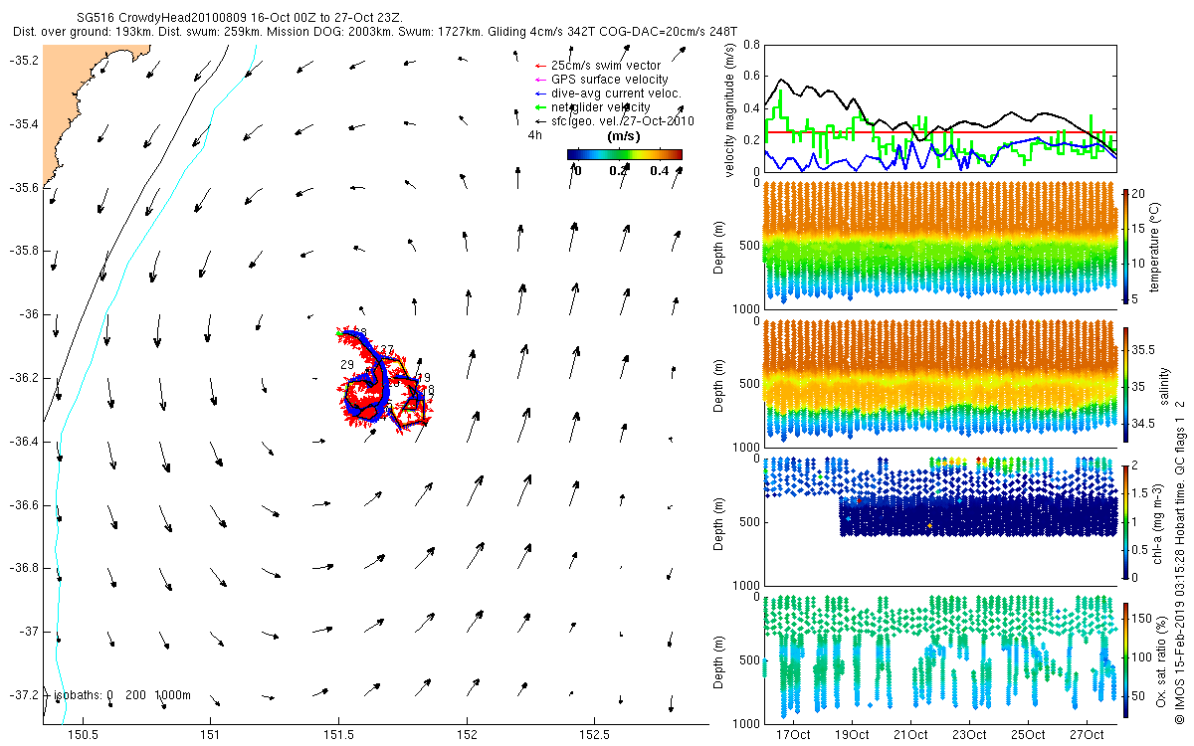Click the '152.5' longitude tick on the map
1194x746 pixels.
click(595, 736)
